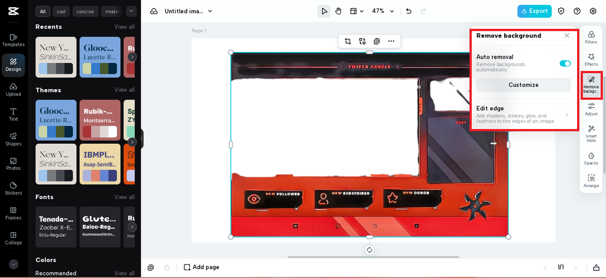View all Fonts

125,197
